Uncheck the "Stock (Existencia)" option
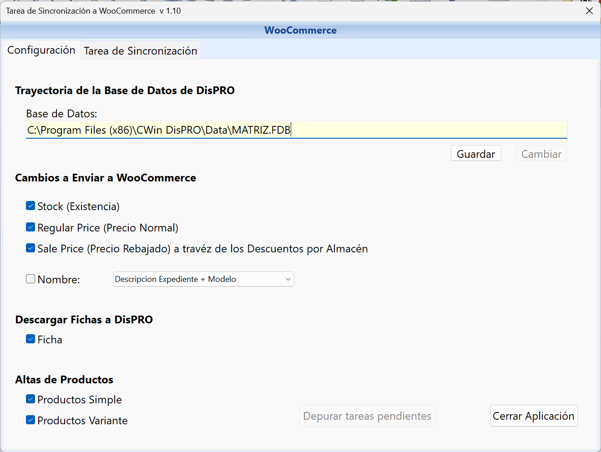 (x=30, y=206)
